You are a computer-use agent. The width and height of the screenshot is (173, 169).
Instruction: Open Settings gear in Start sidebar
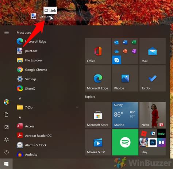tap(7, 140)
